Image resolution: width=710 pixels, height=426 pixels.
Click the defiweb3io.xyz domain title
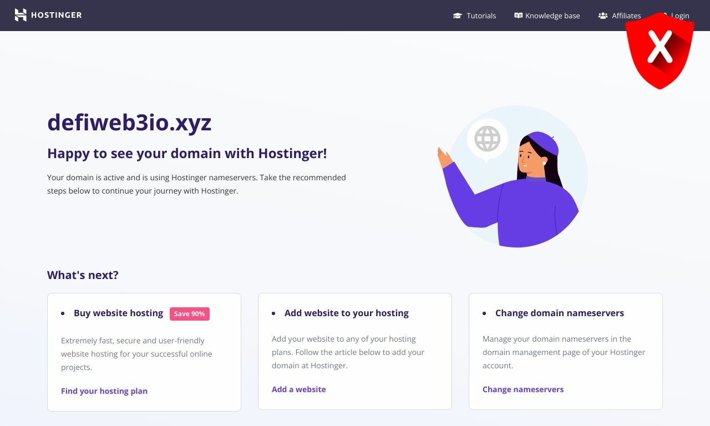tap(129, 123)
